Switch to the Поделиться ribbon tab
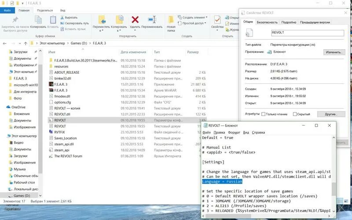This screenshot has width=352, height=220. pyautogui.click(x=45, y=10)
